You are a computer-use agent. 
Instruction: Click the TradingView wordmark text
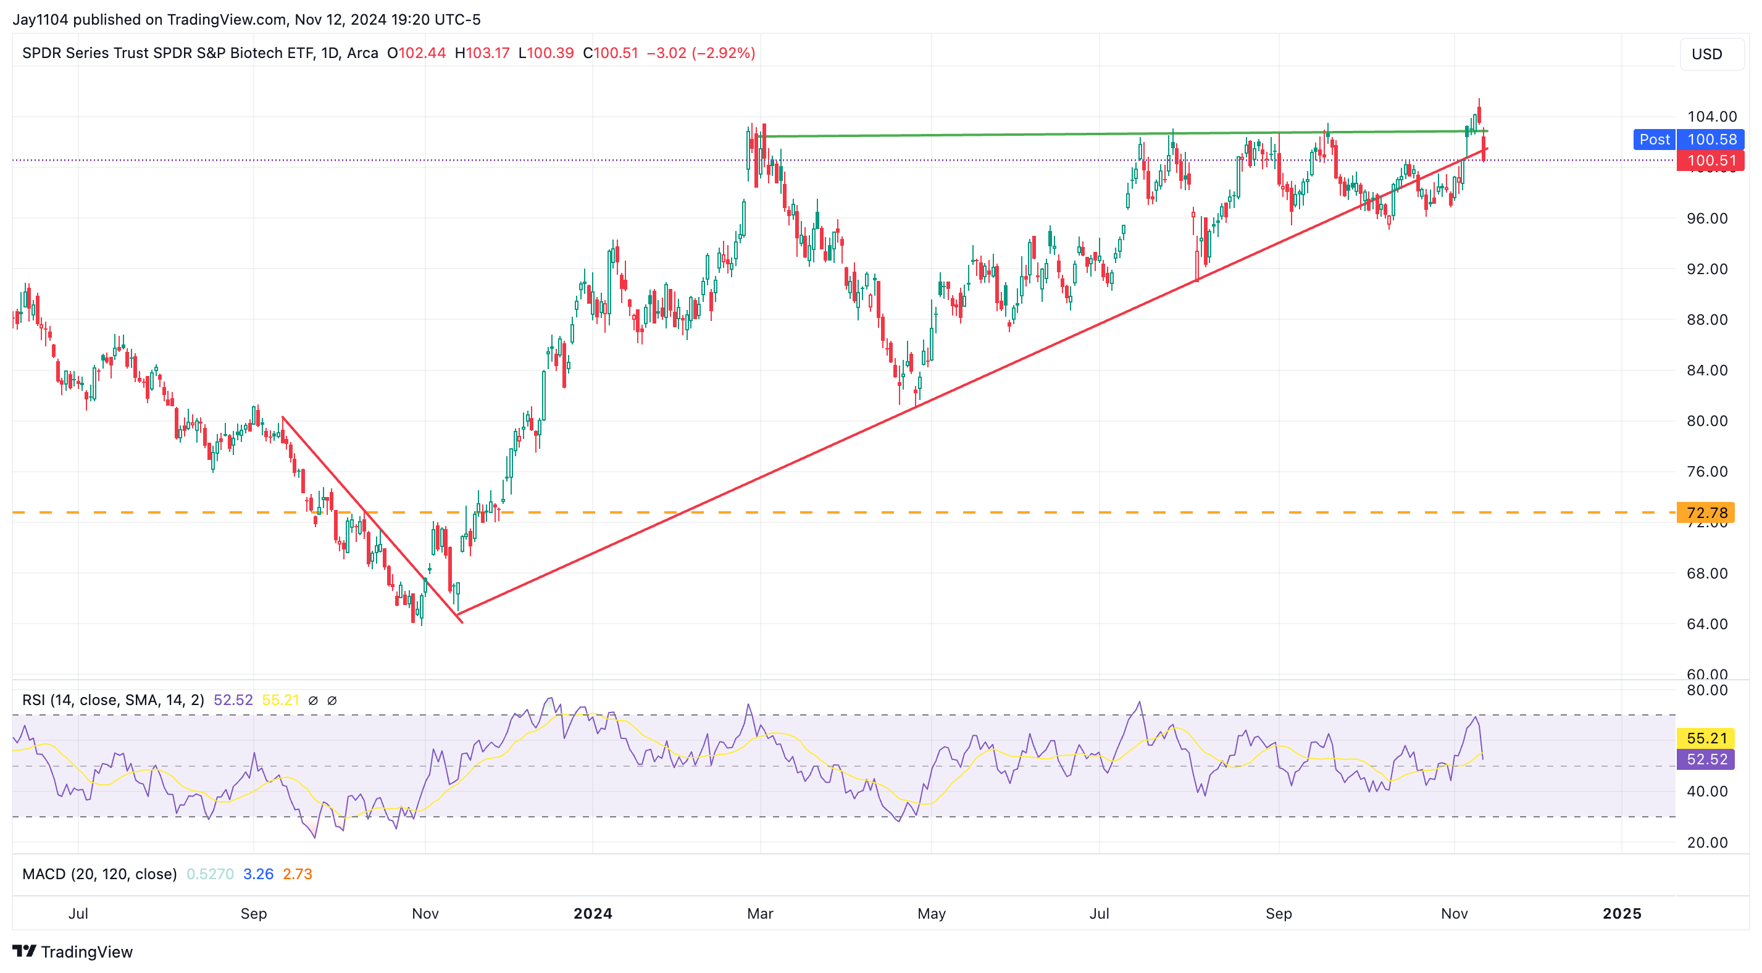pyautogui.click(x=87, y=951)
